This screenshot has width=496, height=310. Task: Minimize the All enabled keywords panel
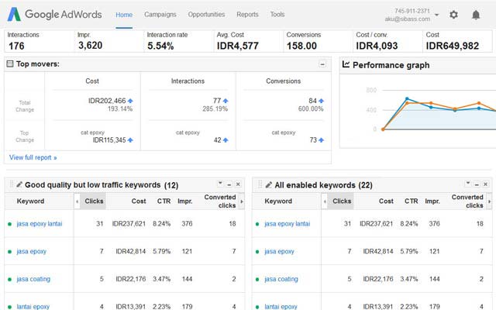(x=477, y=184)
